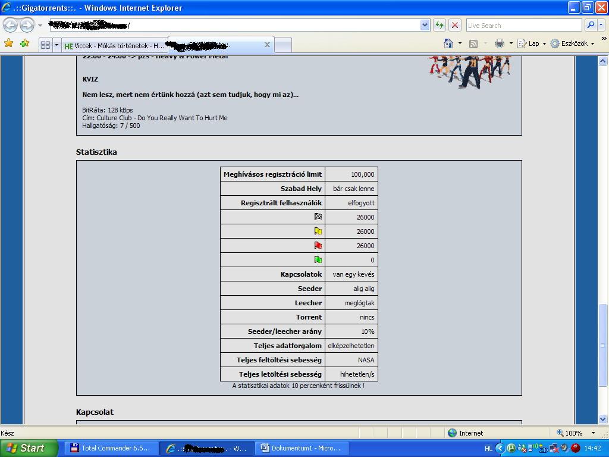
Task: Switch to the Viccek - Mókás történetek tab
Action: pos(115,46)
